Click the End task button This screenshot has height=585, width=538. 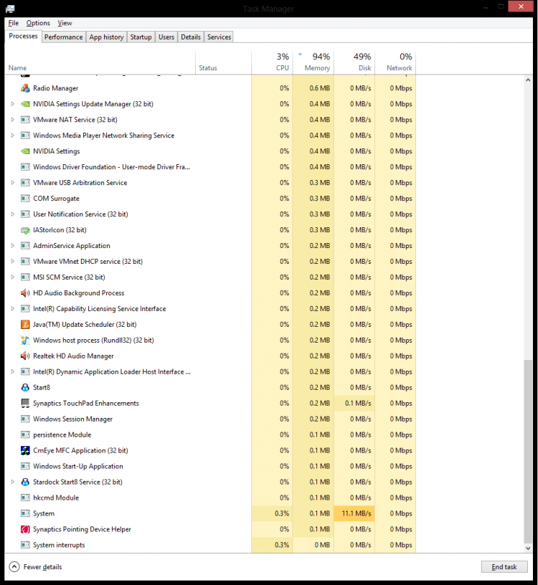[504, 567]
